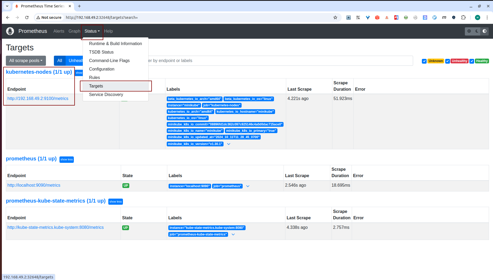This screenshot has height=280, width=493.
Task: Open the Chrome three-dot menu
Action: 487,17
